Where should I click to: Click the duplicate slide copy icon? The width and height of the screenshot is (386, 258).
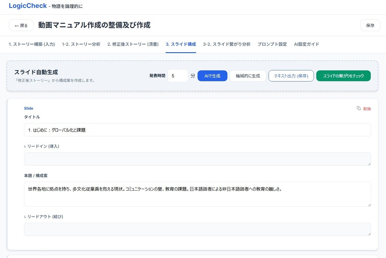tap(358, 108)
